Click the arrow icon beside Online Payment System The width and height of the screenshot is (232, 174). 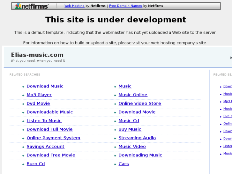coord(23,139)
